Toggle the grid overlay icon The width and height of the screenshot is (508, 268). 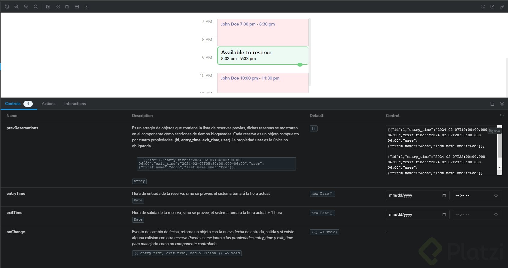click(x=58, y=7)
